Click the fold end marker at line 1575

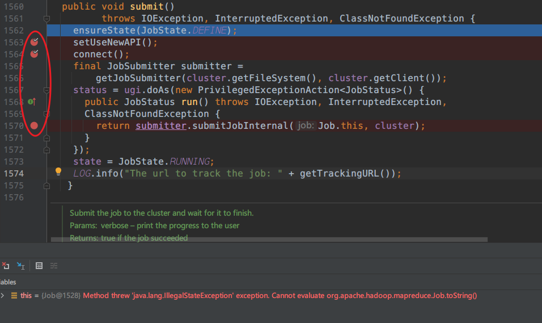pyautogui.click(x=46, y=186)
